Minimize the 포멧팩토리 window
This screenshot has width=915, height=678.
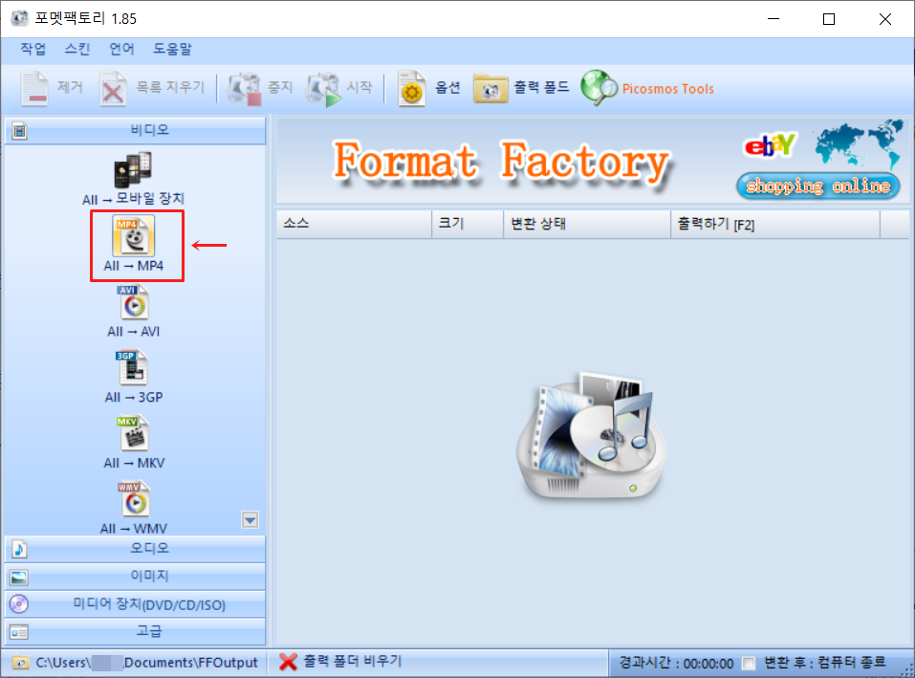[x=773, y=19]
